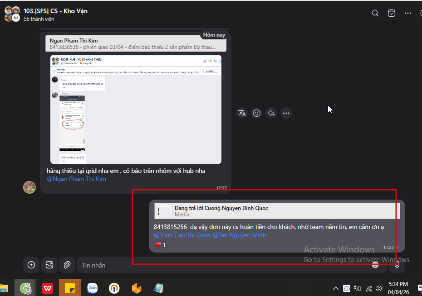The image size is (422, 296).
Task: Add an emoji reaction to the message
Action: 256,113
